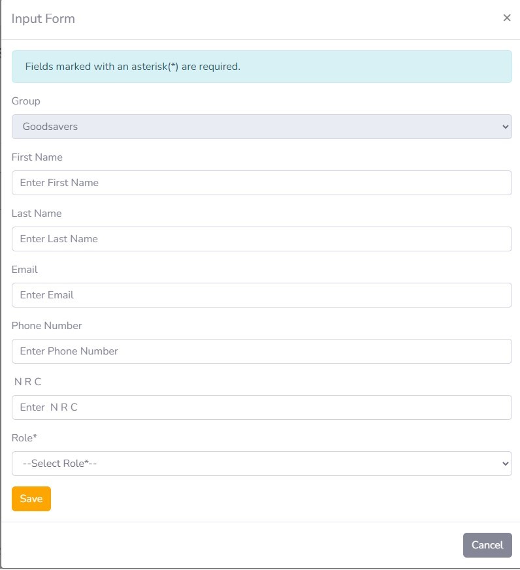The width and height of the screenshot is (520, 570).
Task: Open the Group dropdown showing Goodsavers
Action: click(261, 127)
